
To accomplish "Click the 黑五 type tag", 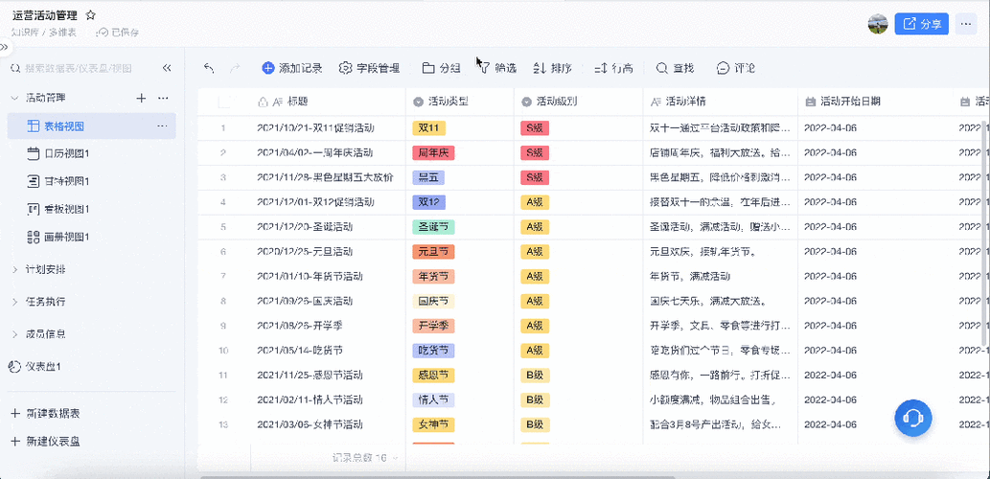I will coord(428,177).
